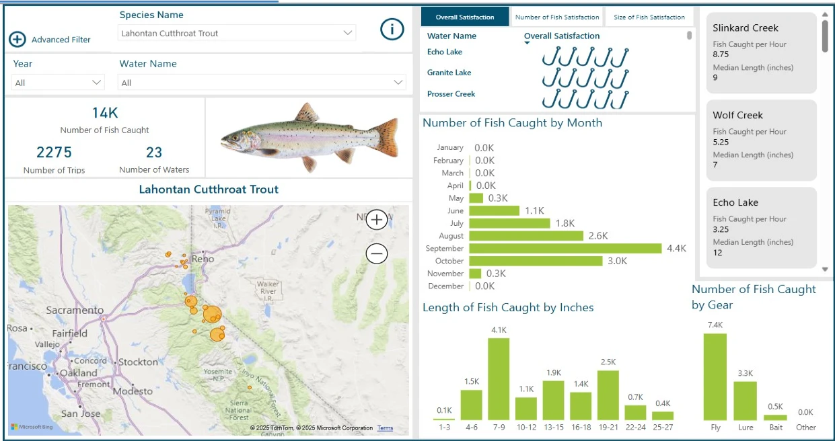Screen dimensions: 835x441
Task: Click the Microsoft Bing logo
Action: 31,427
